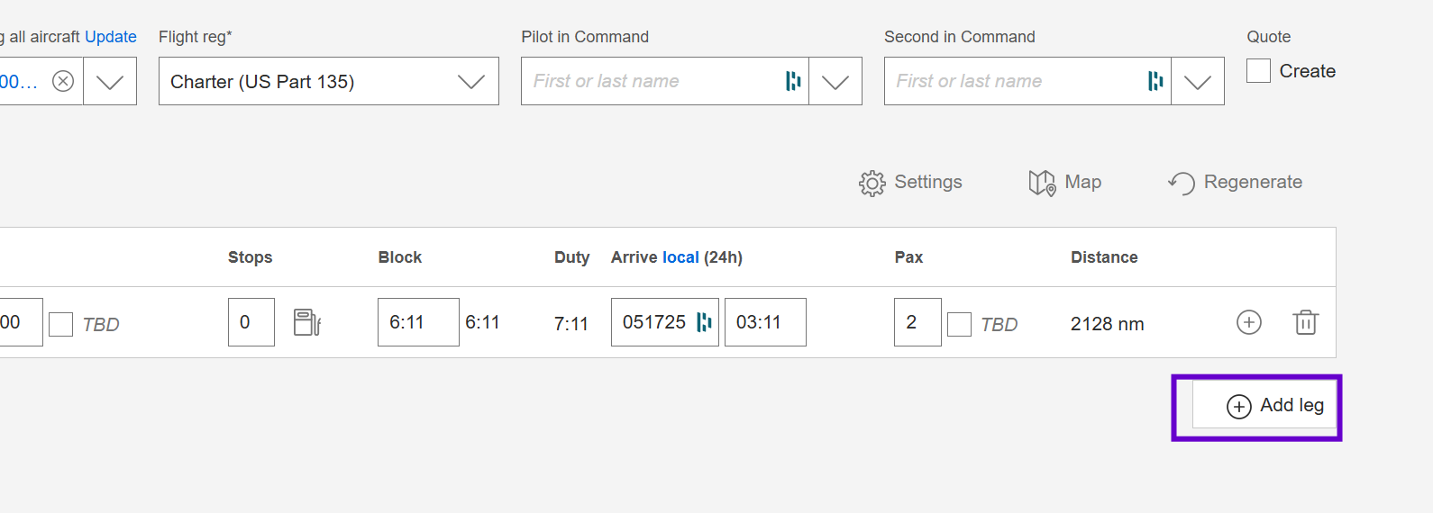Toggle the TBD checkbox left of Stops
This screenshot has height=513, width=1433.
click(x=60, y=324)
